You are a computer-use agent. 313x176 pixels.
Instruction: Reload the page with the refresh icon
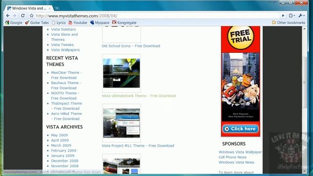coord(23,16)
